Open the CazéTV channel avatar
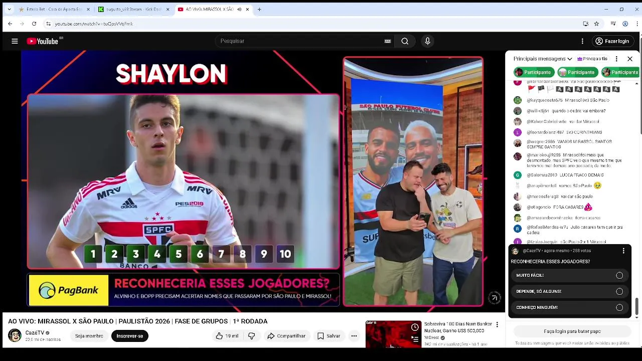This screenshot has height=361, width=642. coord(15,335)
